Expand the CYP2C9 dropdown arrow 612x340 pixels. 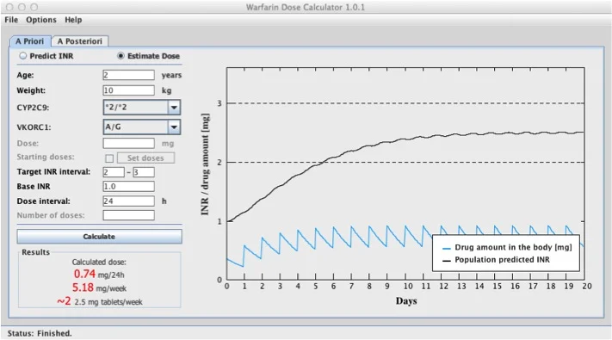174,108
